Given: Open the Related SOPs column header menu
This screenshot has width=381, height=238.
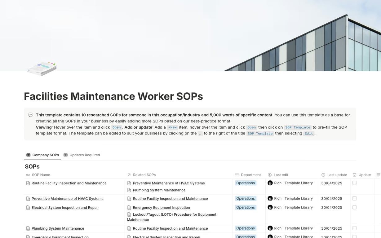Looking at the screenshot, I should pos(179,175).
